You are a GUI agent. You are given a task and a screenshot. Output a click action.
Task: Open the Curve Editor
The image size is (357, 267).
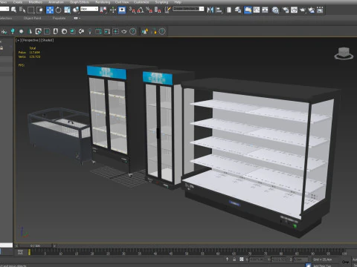point(257,10)
